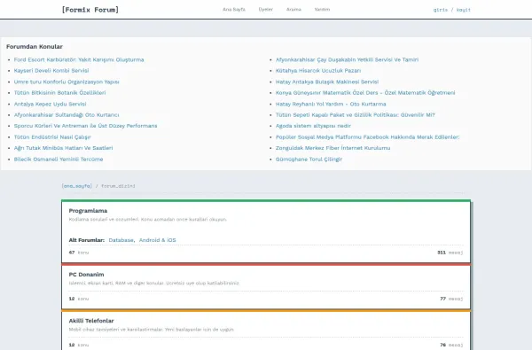532x350 pixels.
Task: Click the forum_dizini breadcrumb text
Action: click(x=118, y=186)
